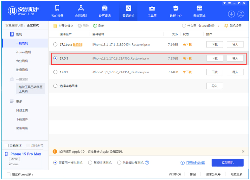Click the skin shirt icon in title bar
This screenshot has height=180, width=250.
(225, 3)
